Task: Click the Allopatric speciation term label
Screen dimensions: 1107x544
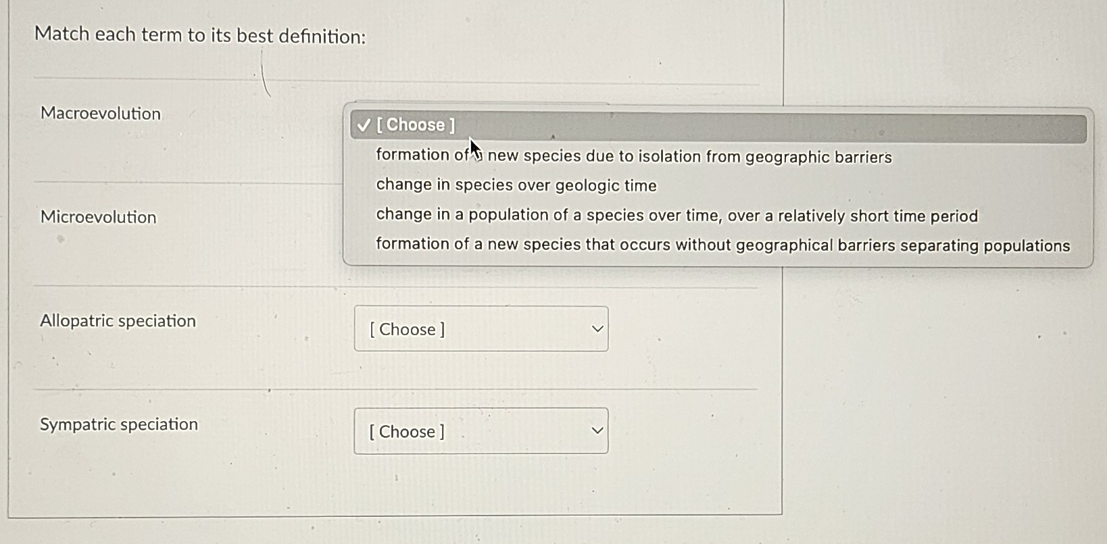Action: [x=117, y=321]
